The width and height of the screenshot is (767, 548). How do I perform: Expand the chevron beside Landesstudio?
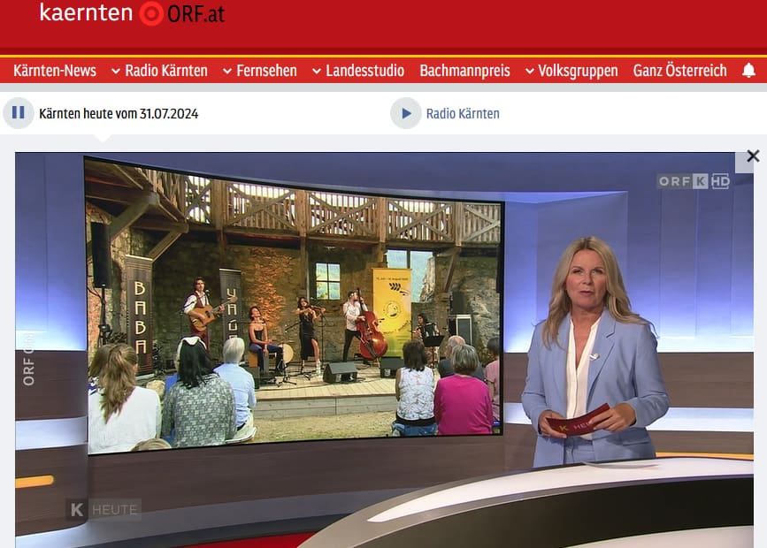[317, 71]
